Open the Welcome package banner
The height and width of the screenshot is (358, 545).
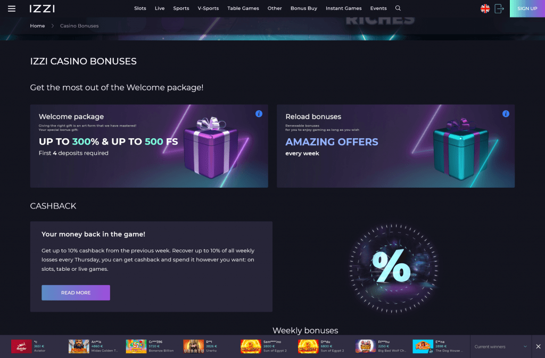pyautogui.click(x=149, y=146)
